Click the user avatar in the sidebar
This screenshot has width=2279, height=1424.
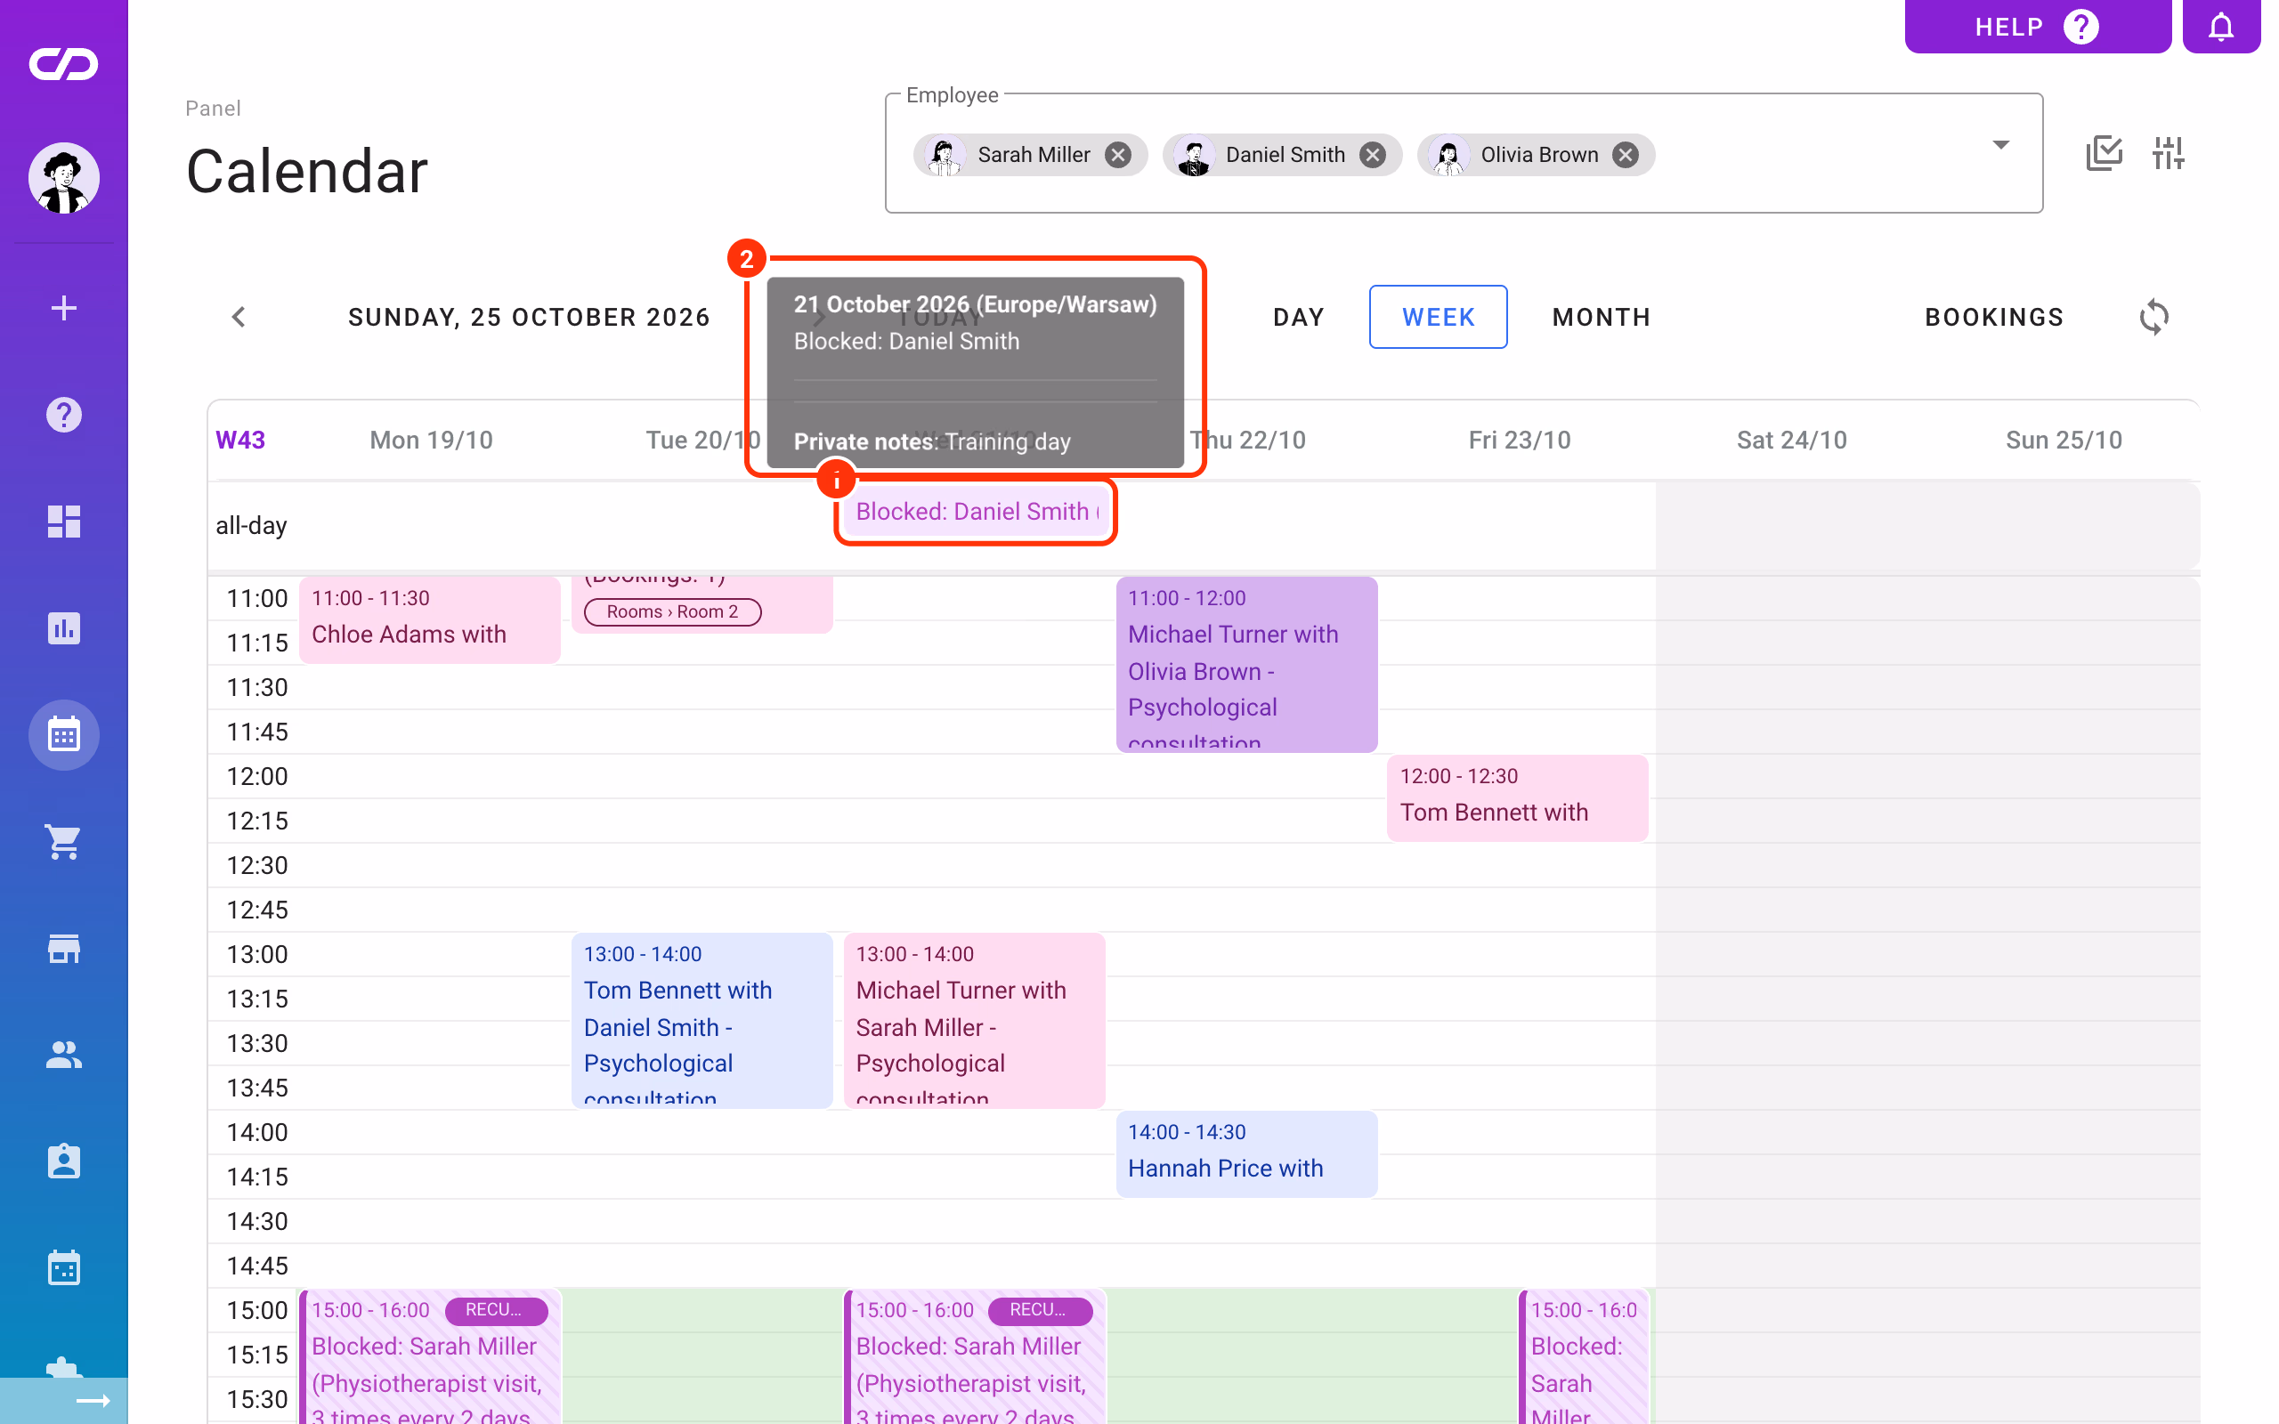64,178
